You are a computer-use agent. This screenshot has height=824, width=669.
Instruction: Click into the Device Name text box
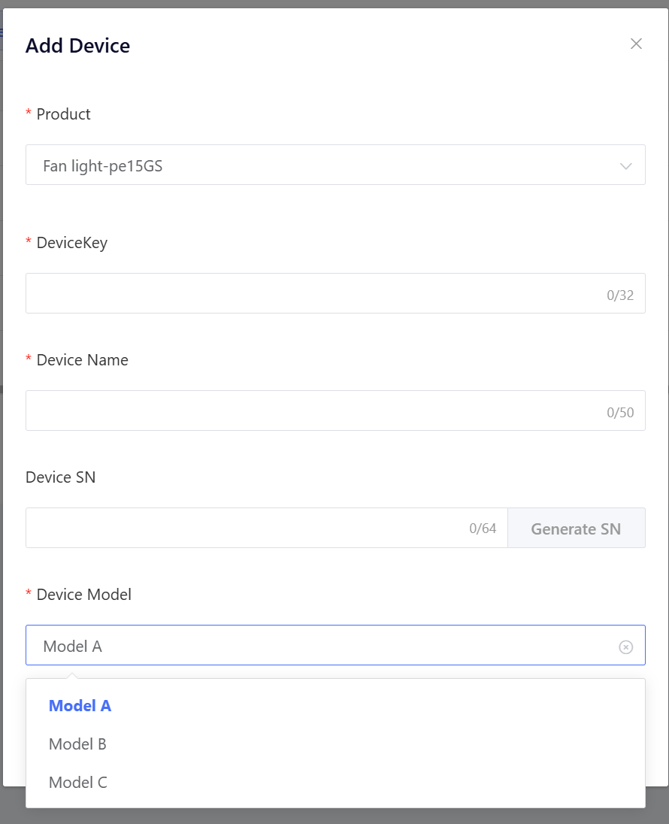pyautogui.click(x=308, y=411)
